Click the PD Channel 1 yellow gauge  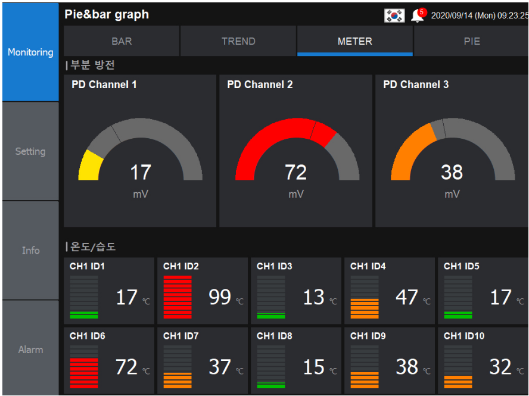click(x=90, y=165)
